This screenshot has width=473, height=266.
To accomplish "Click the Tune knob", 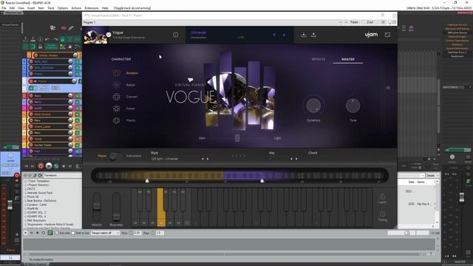I will pyautogui.click(x=353, y=106).
